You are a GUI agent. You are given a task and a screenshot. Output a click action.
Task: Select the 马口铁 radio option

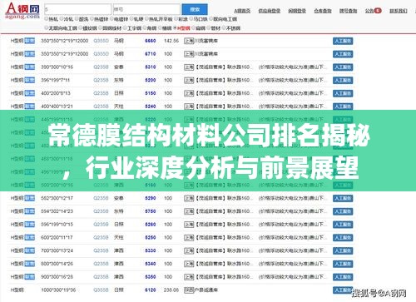tap(191, 19)
